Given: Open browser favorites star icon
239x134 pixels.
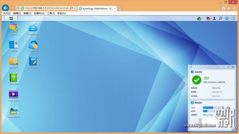Looking at the screenshot, I should 229,8.
